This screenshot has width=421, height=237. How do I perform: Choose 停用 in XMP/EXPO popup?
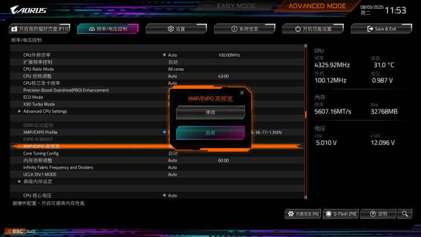[x=210, y=112]
